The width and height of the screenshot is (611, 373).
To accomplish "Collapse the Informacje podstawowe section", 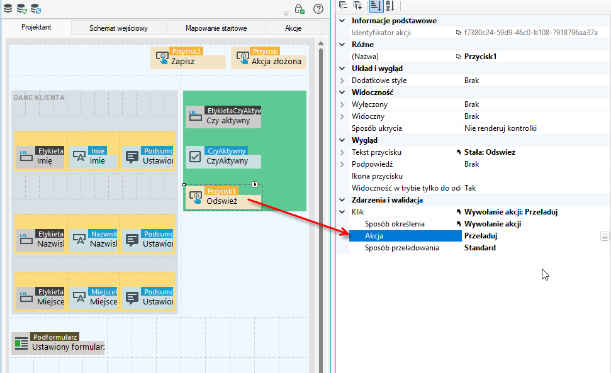I will click(342, 21).
